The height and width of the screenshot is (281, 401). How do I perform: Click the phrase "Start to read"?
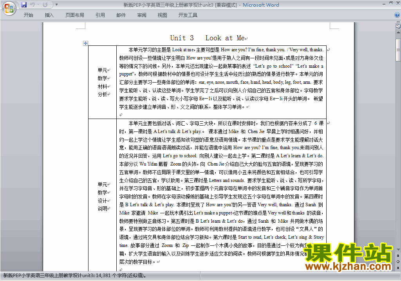click(249, 237)
